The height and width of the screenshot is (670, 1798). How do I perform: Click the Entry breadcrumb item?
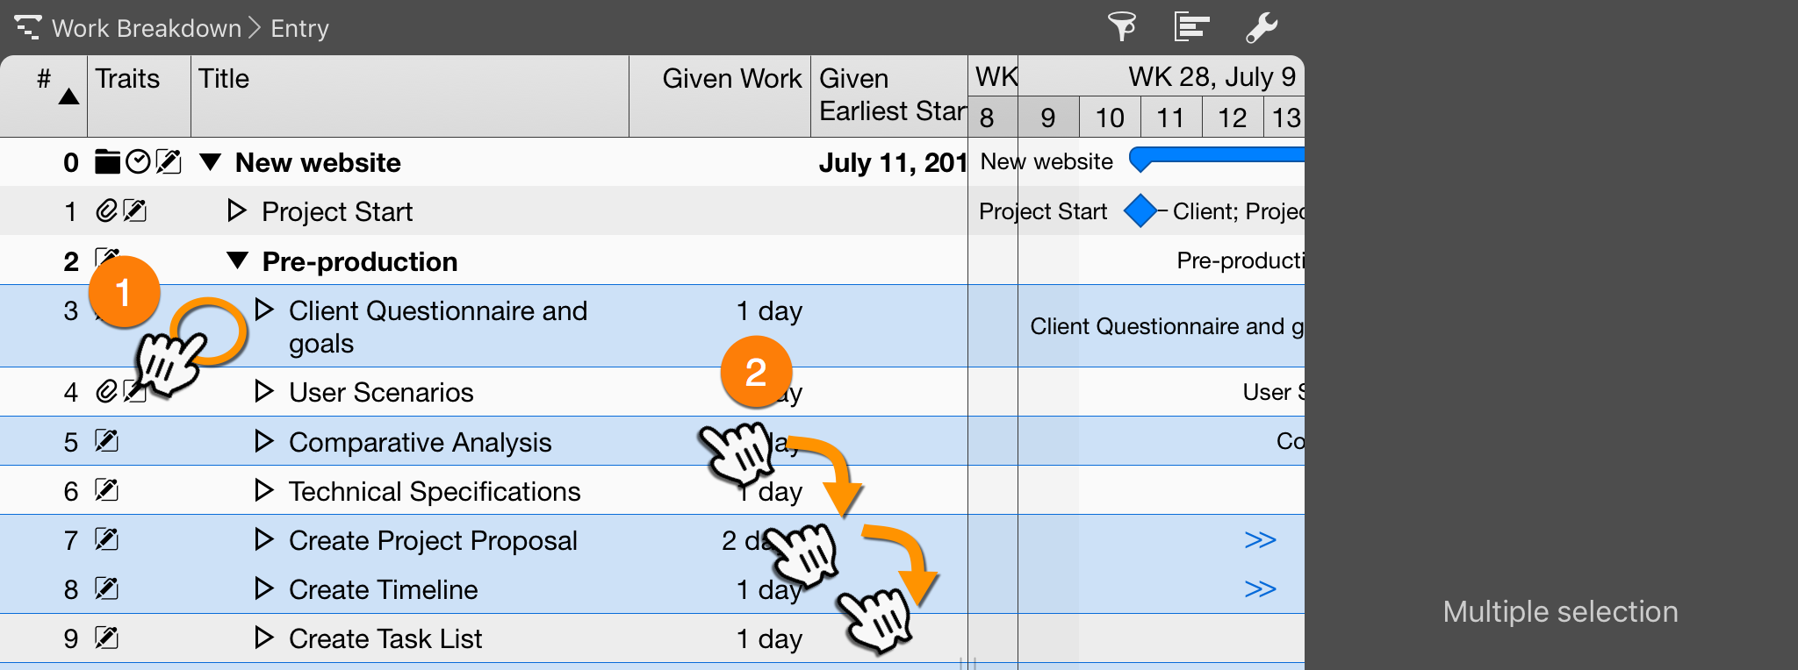pos(299,28)
